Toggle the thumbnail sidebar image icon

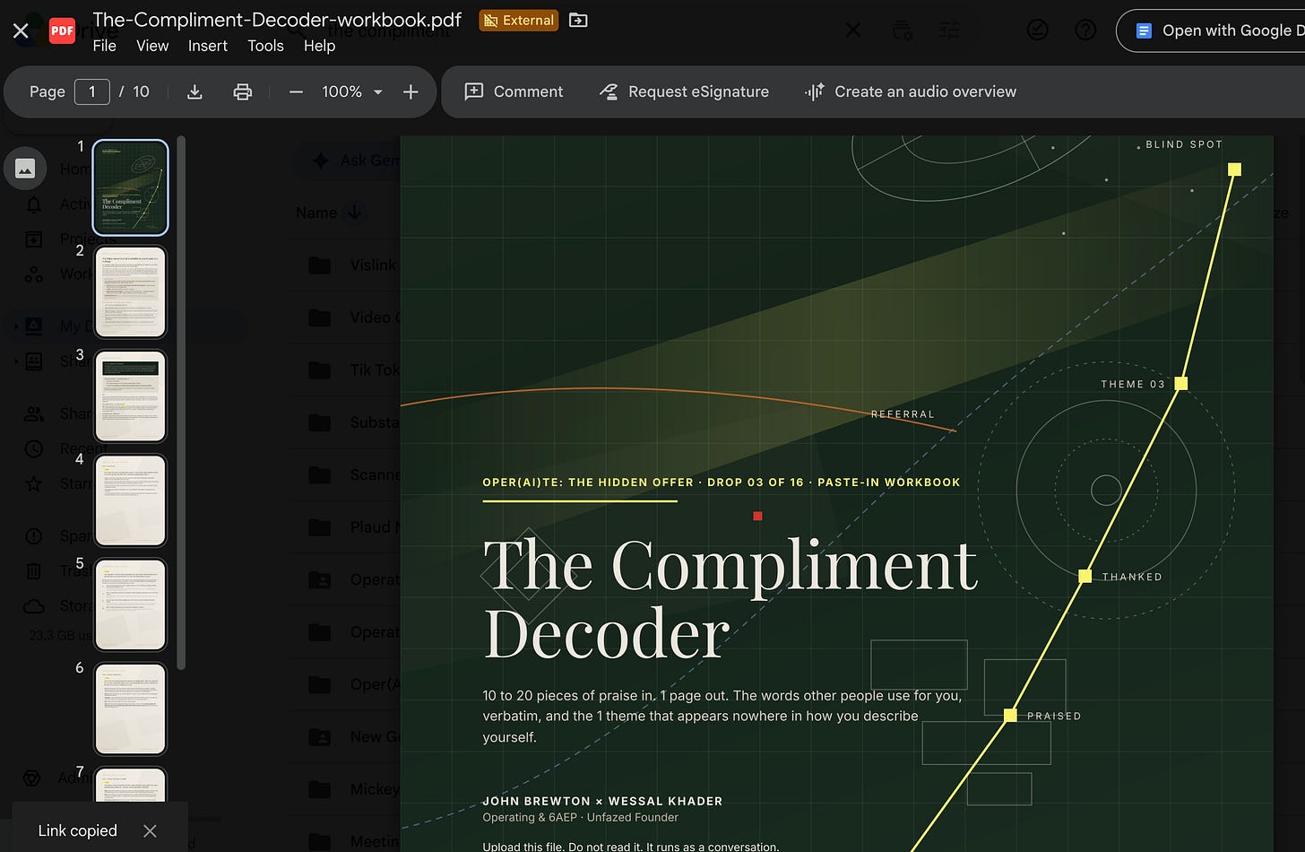click(25, 169)
